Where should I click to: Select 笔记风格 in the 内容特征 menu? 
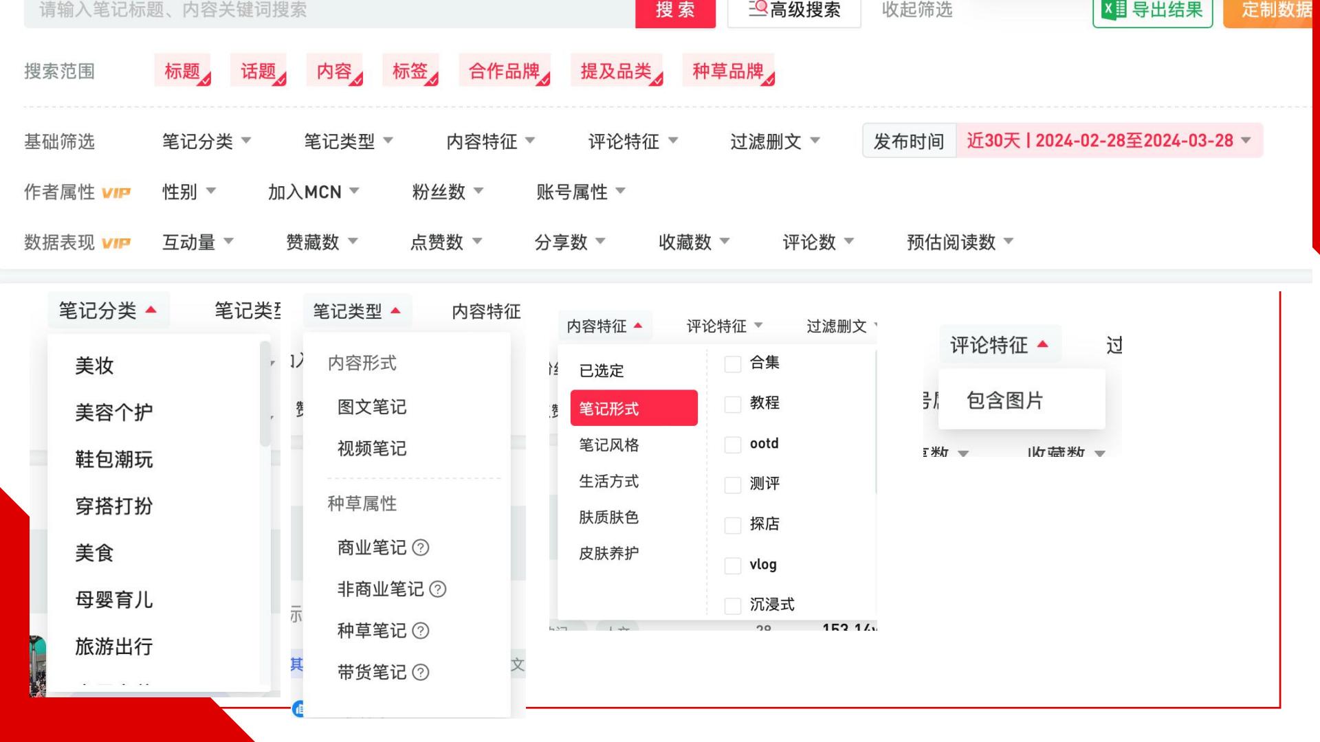pyautogui.click(x=609, y=445)
